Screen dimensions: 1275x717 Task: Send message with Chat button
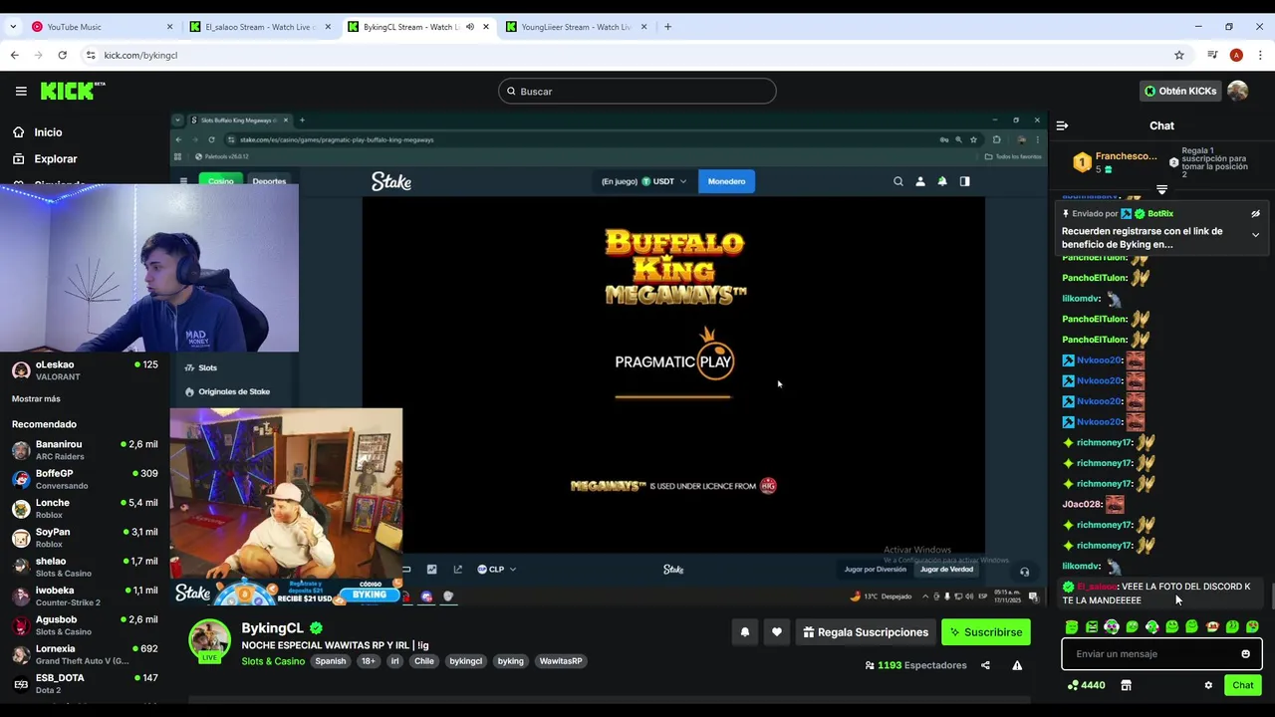coord(1242,685)
